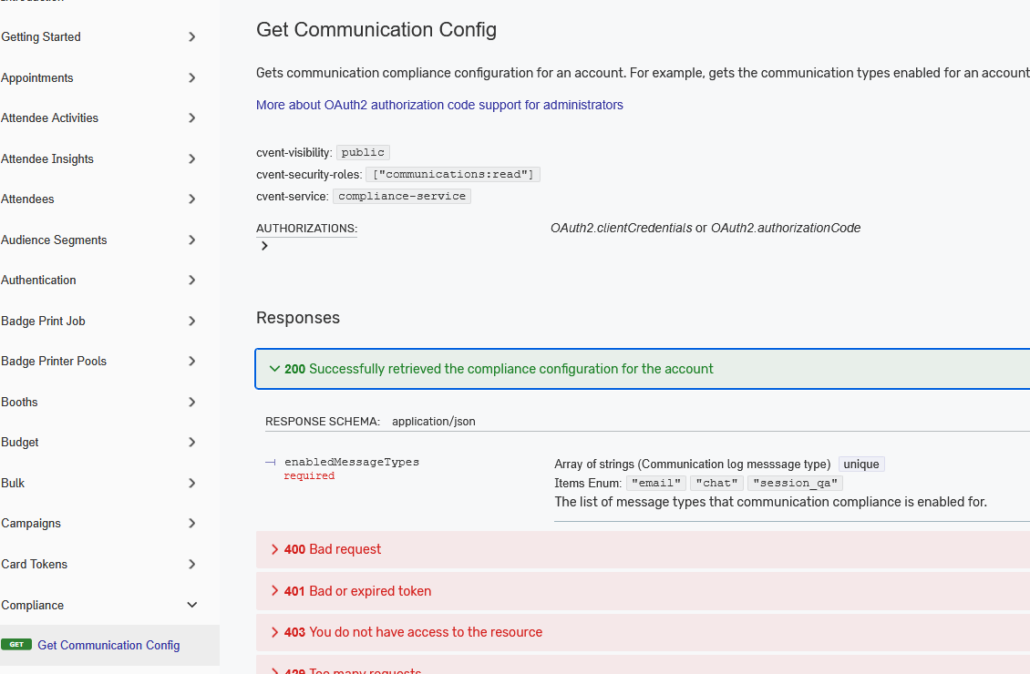Expand the Budget chevron
Image resolution: width=1030 pixels, height=674 pixels.
pos(191,443)
